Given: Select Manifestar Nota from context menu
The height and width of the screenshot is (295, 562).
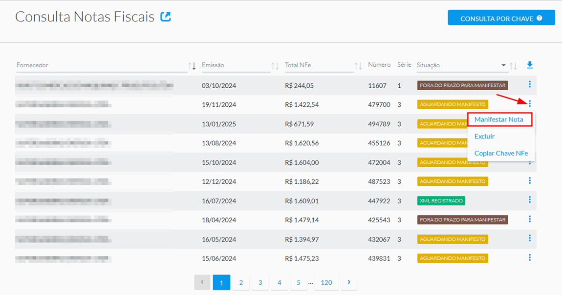Looking at the screenshot, I should coord(499,119).
